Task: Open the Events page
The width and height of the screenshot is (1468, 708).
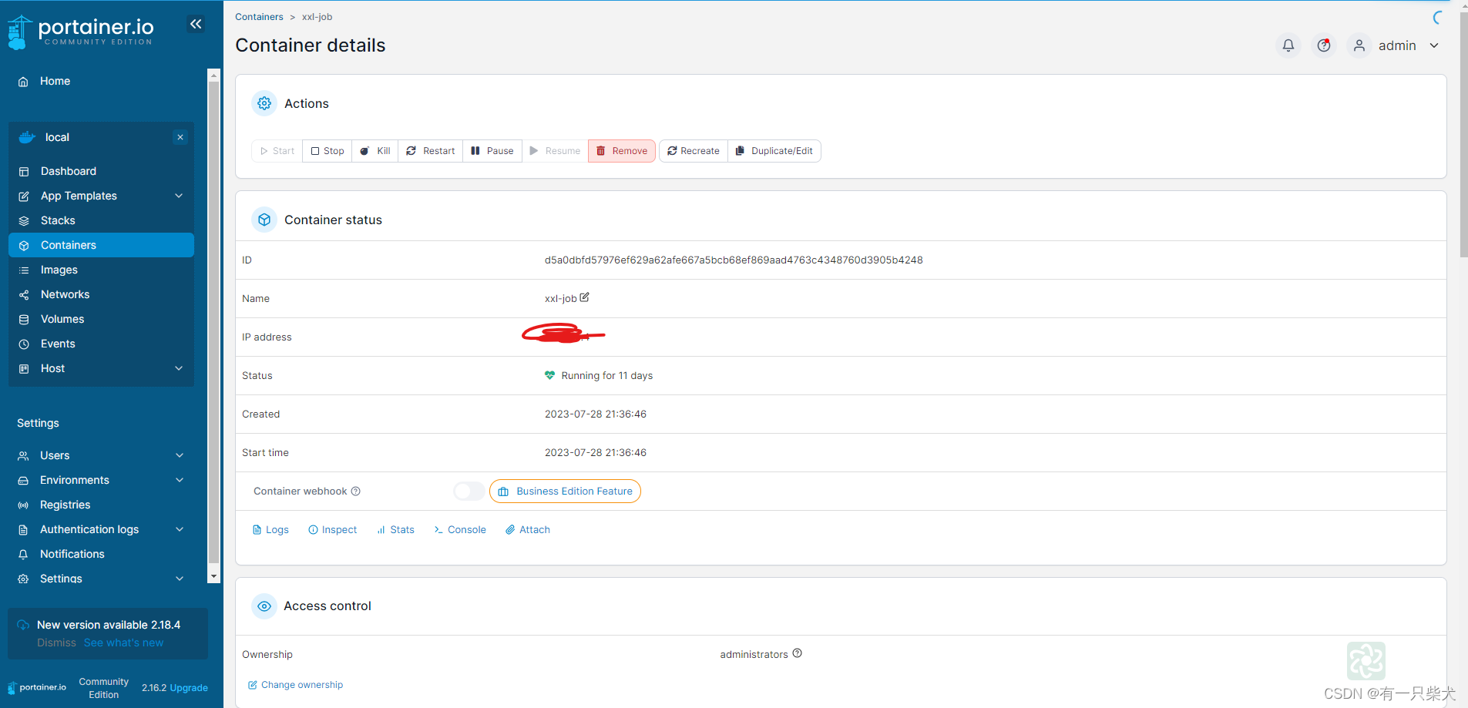Action: coord(101,344)
